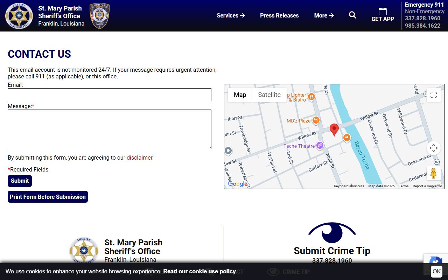Click the restaurant marker beside Bayou Teche

click(346, 138)
